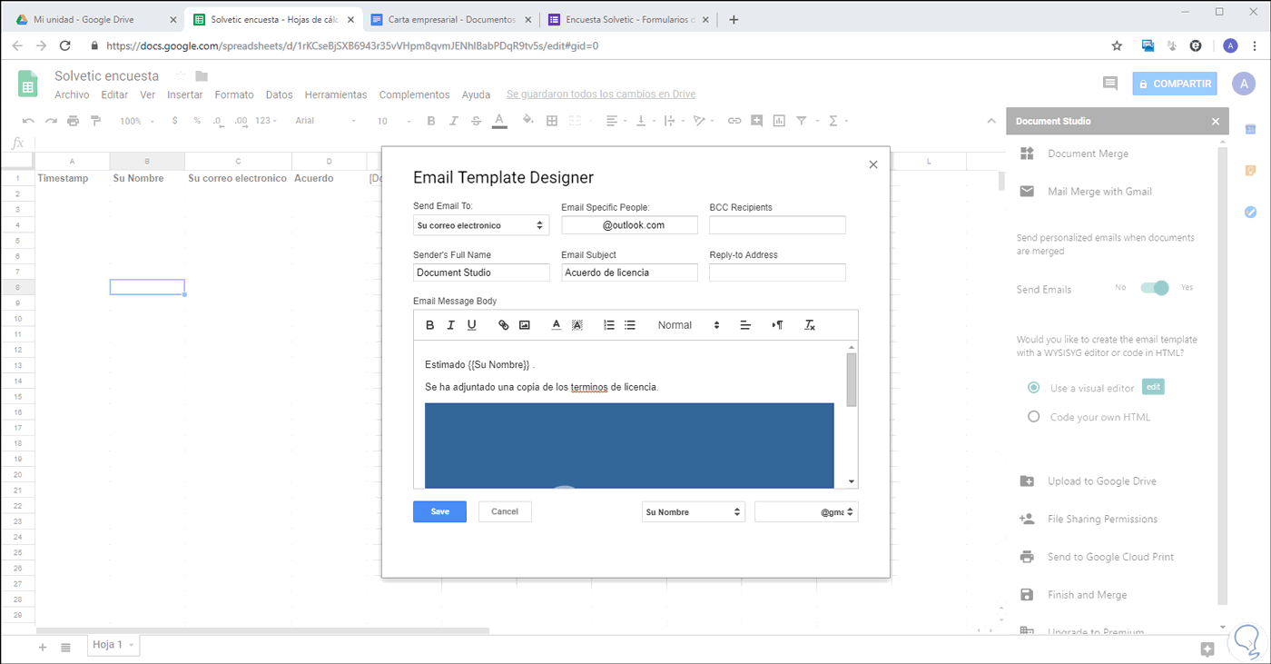Click the Bold icon in email editor
Image resolution: width=1271 pixels, height=664 pixels.
tap(430, 325)
